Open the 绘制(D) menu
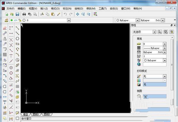The width and height of the screenshot is (178, 122). click(x=79, y=9)
